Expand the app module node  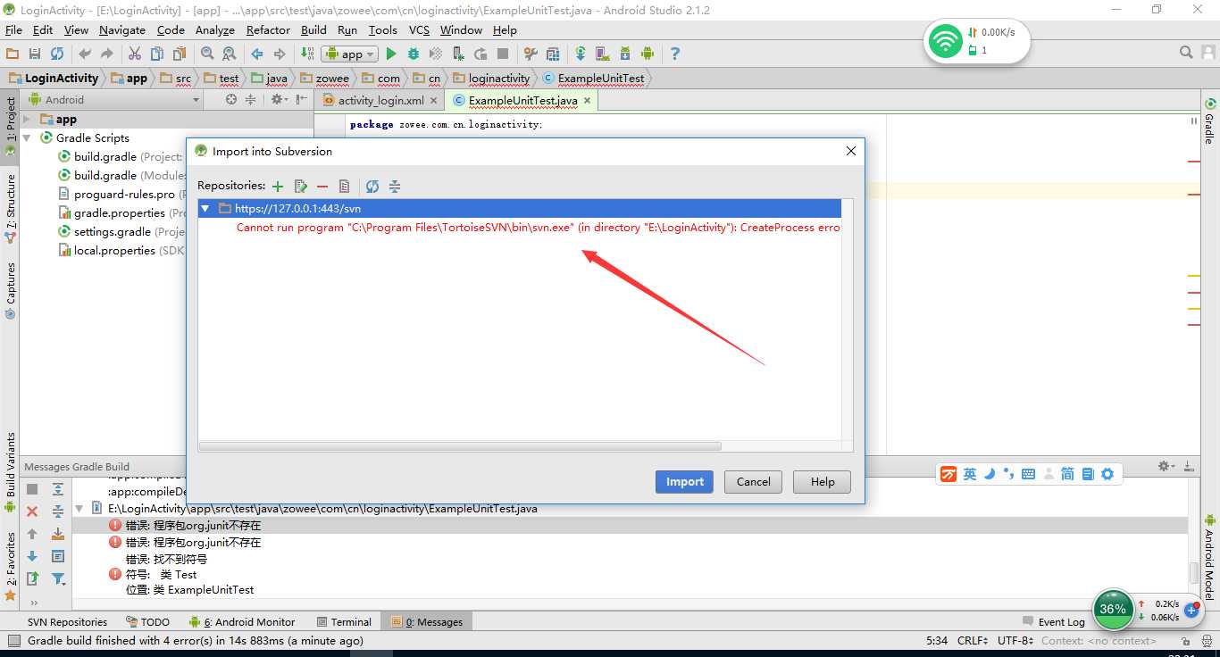point(27,119)
